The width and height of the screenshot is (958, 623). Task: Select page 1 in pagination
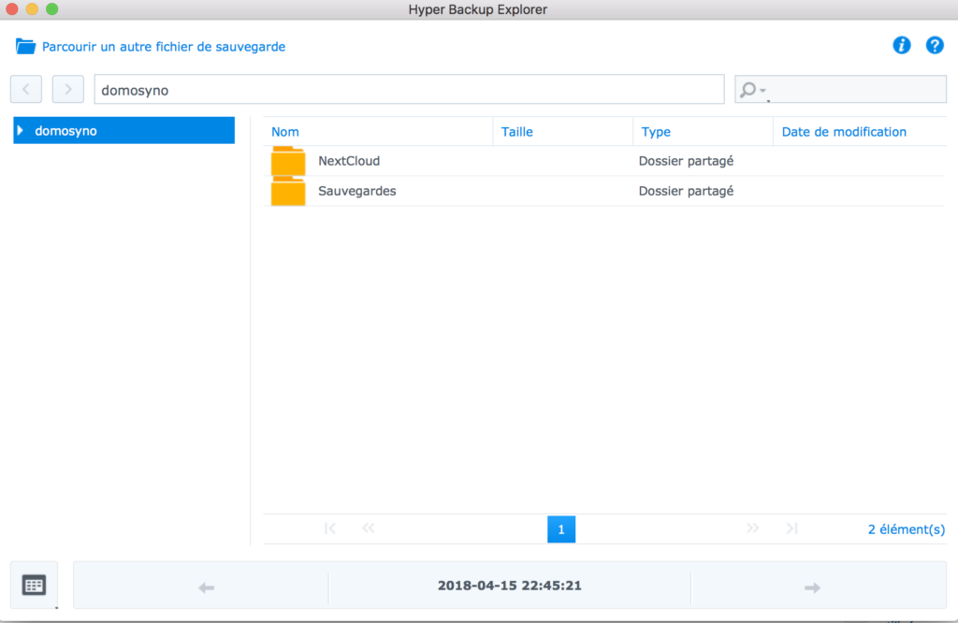pyautogui.click(x=561, y=529)
